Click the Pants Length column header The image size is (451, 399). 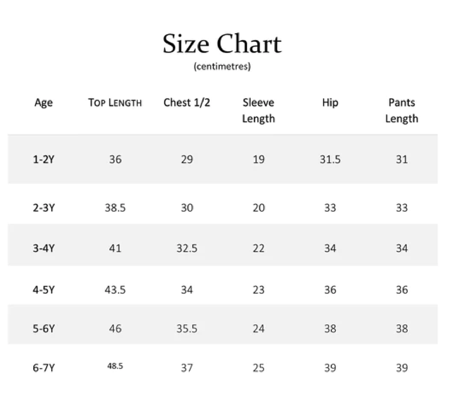402,110
